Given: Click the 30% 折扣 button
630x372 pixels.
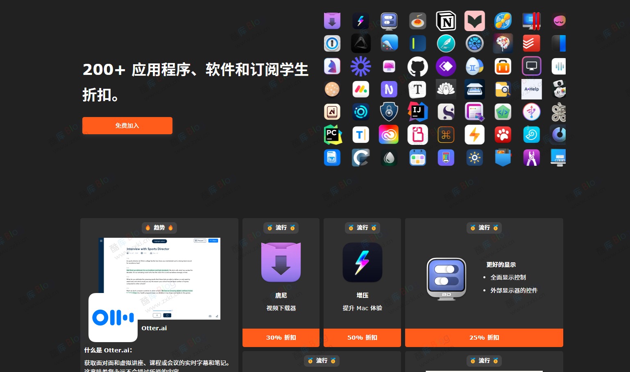Looking at the screenshot, I should point(281,338).
